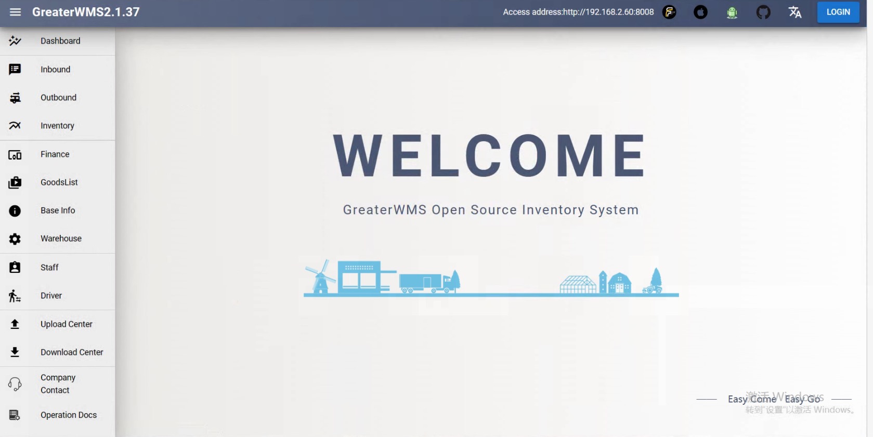
Task: Open the Inbound menu item
Action: [58, 70]
